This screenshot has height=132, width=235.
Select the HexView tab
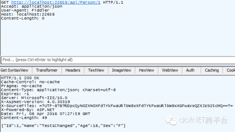point(147,70)
